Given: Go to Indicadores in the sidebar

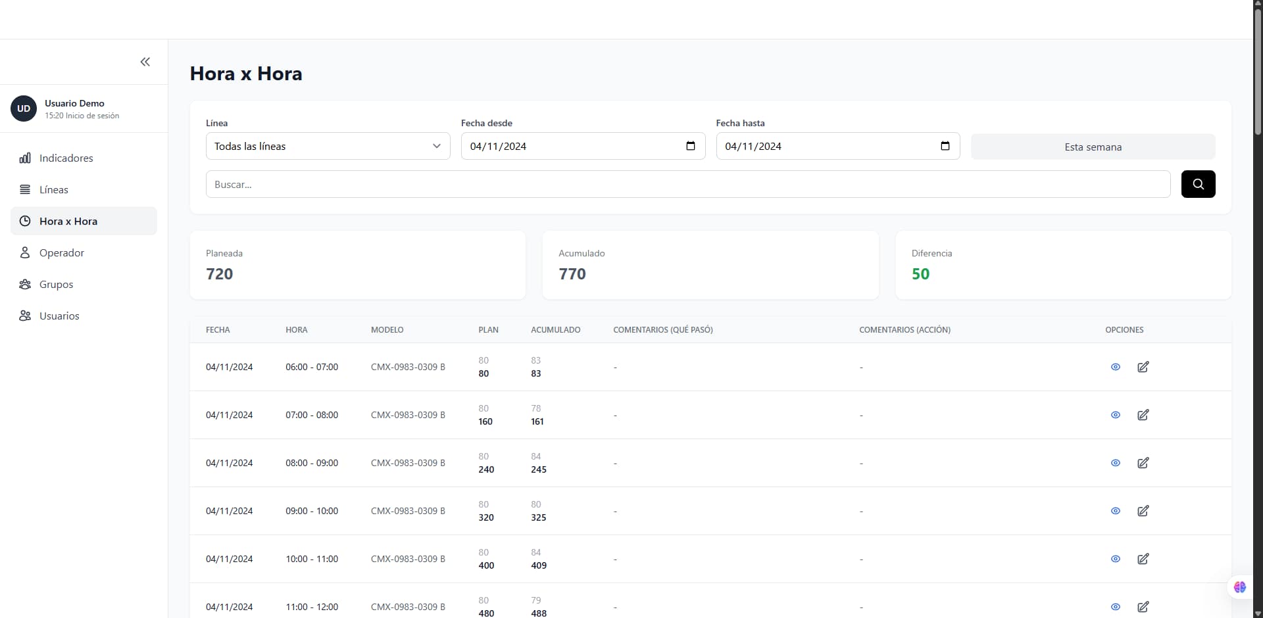Looking at the screenshot, I should (x=66, y=158).
